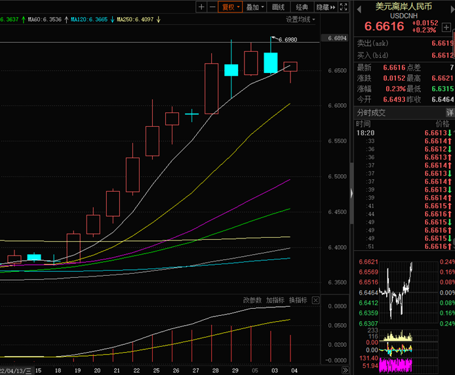The height and width of the screenshot is (375, 455).
Task: Toggle fullscreen chart view icon
Action: click(344, 7)
